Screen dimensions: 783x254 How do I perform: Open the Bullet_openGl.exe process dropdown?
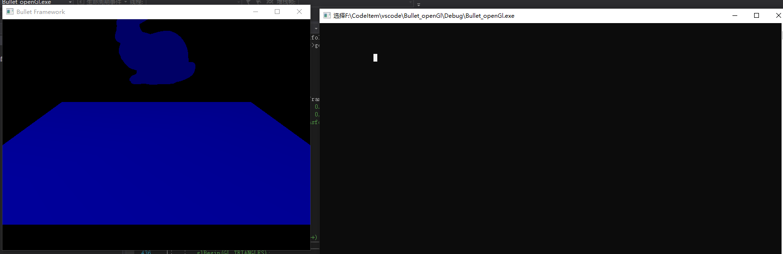click(x=70, y=2)
